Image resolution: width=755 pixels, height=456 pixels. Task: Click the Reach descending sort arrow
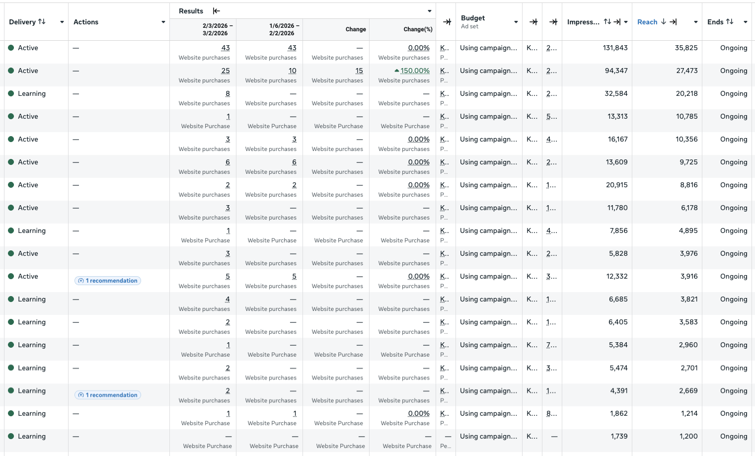pyautogui.click(x=663, y=22)
